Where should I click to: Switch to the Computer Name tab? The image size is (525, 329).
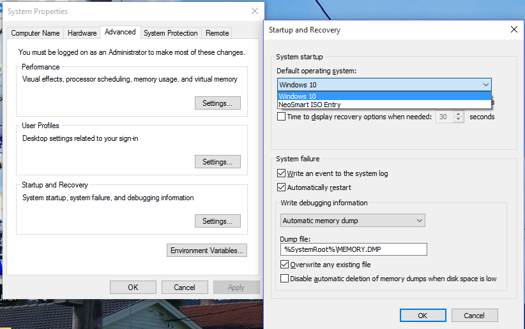click(36, 33)
